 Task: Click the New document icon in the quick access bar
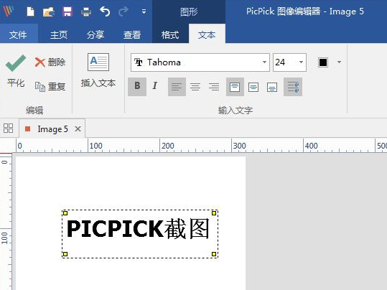point(30,11)
